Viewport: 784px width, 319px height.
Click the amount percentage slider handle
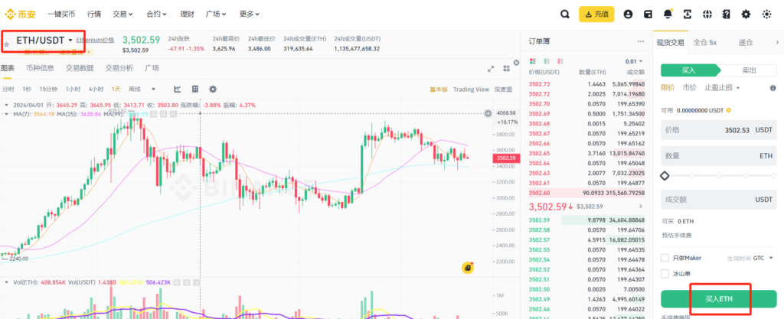pyautogui.click(x=665, y=176)
